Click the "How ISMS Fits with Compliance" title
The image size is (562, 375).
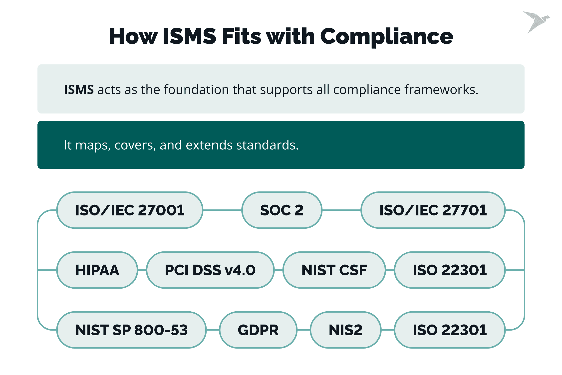click(281, 36)
